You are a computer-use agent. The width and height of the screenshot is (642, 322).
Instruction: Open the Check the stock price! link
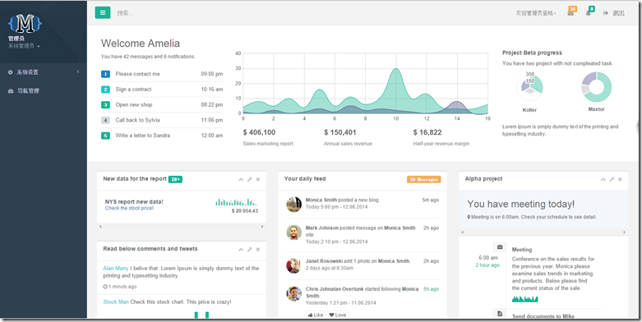129,208
